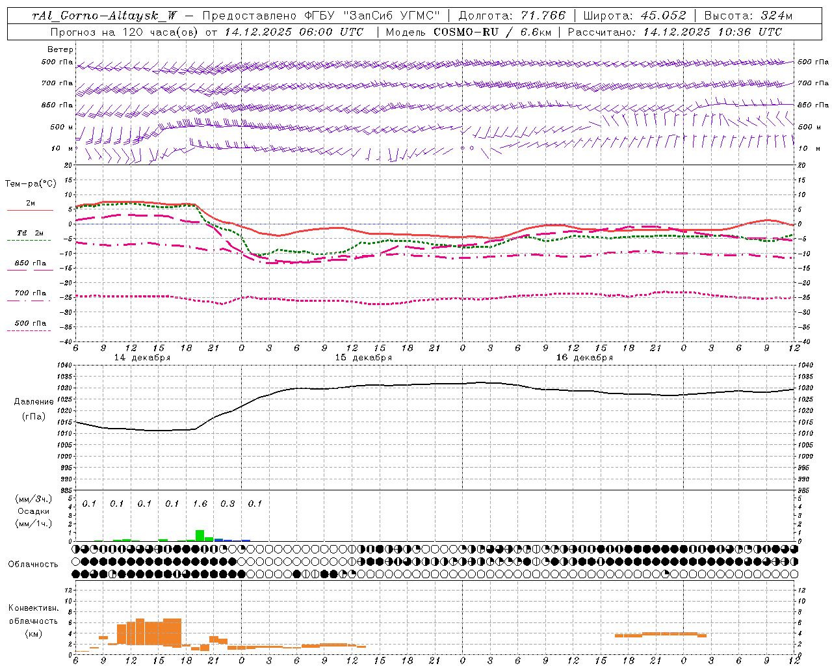Select the left 850 гПа wind level label
Screen dimensions: 832x666
57,105
